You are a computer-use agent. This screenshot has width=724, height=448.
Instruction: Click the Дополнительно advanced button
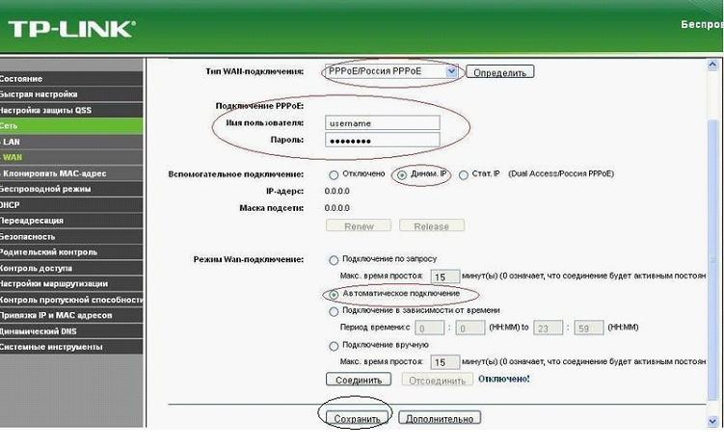(439, 418)
